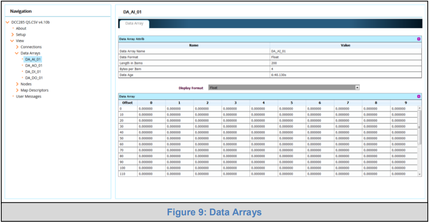Click the Value column header in attributes
Viewport: 429px width, 222px height.
(345, 45)
